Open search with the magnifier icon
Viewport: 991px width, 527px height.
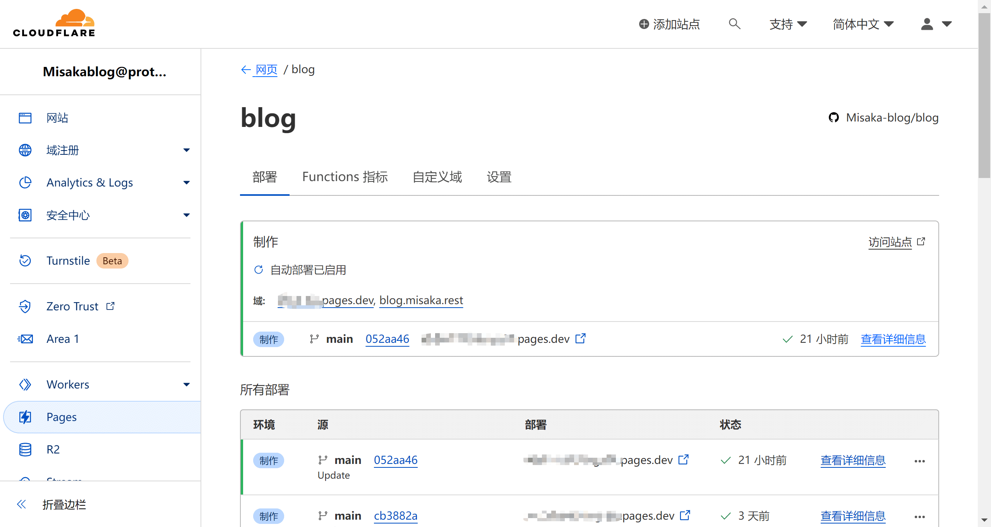(734, 24)
